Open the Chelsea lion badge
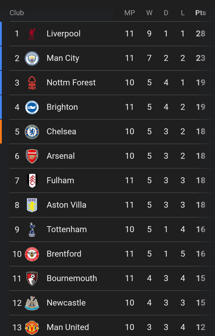215x336 pixels. point(32,132)
